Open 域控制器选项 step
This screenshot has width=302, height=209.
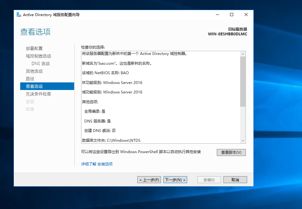[38, 56]
